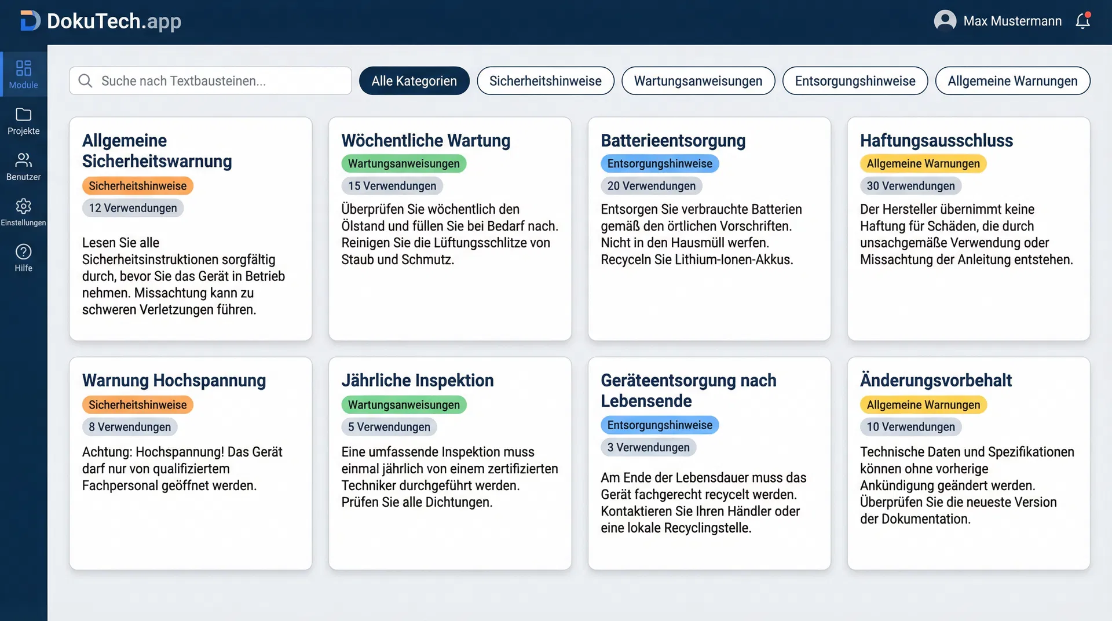Show only Entsorgungshinweise modules
1112x621 pixels.
[855, 81]
